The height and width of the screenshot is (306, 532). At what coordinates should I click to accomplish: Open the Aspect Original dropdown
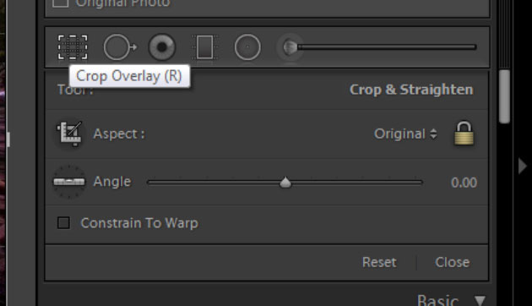point(405,134)
